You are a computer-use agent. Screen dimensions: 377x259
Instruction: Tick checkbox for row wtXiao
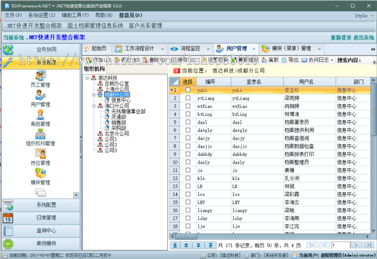click(x=188, y=106)
